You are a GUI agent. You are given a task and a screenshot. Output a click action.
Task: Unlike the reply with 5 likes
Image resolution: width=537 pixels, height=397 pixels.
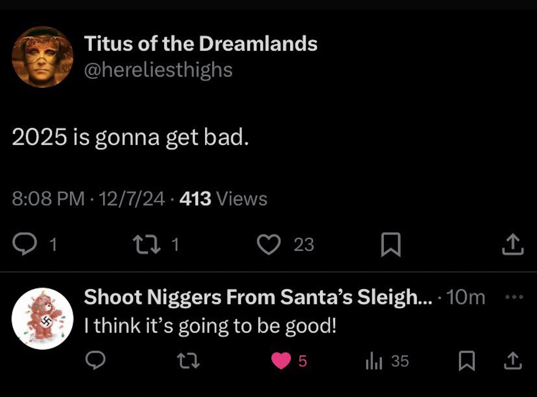[281, 360]
